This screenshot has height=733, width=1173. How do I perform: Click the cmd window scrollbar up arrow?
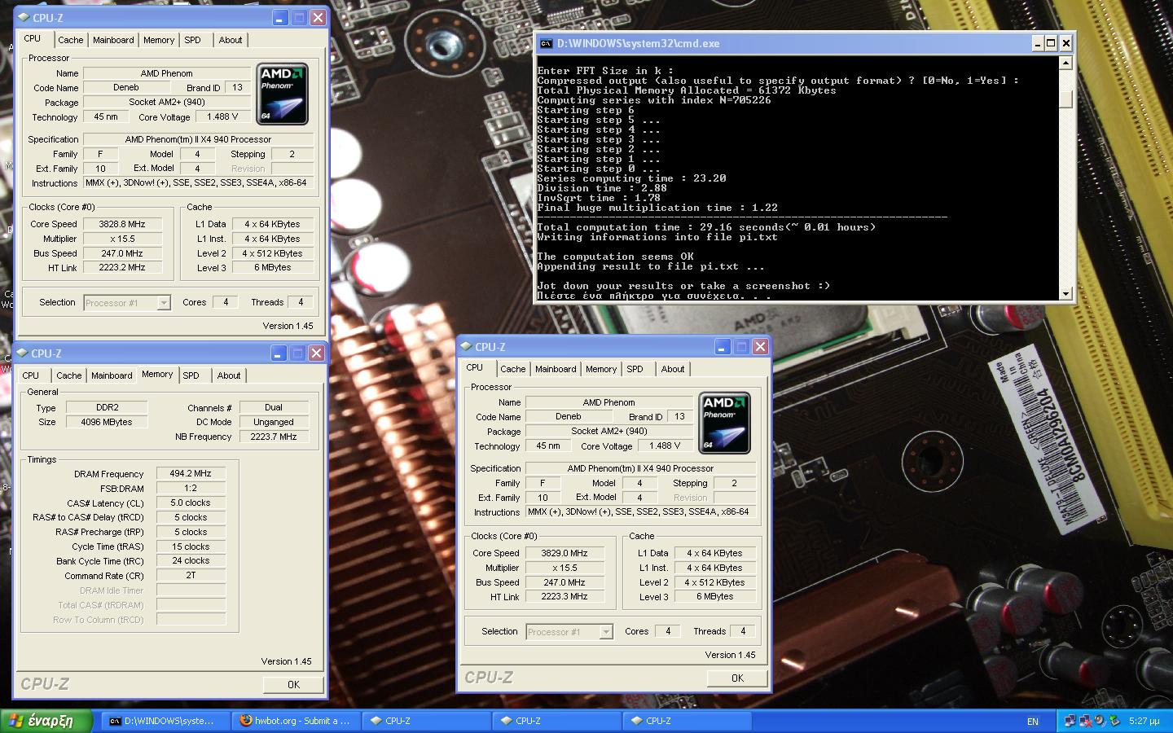pos(1065,63)
